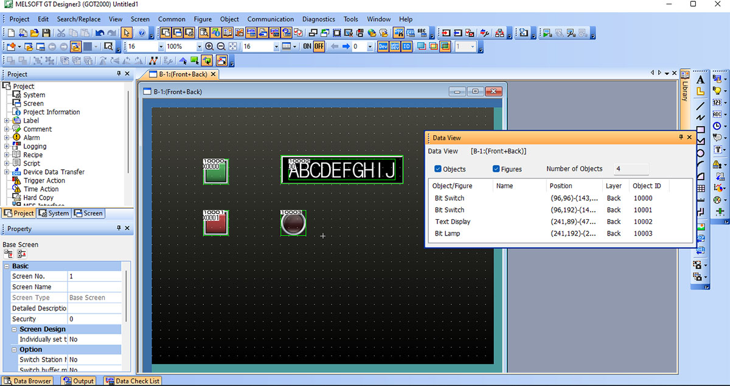This screenshot has height=386, width=730.
Task: Select the ABCDEFGHIJ text display object
Action: (342, 169)
